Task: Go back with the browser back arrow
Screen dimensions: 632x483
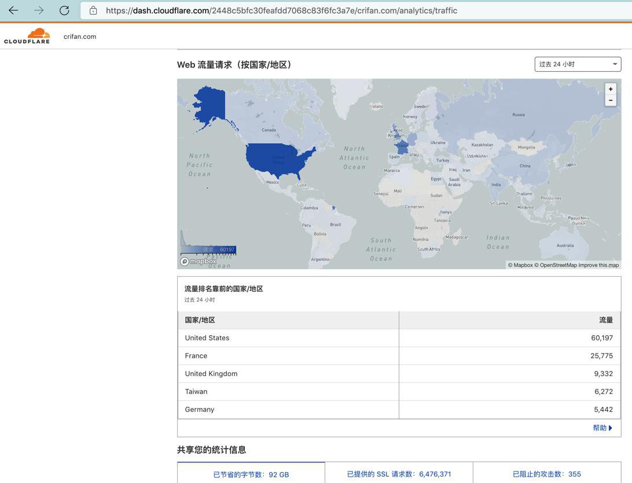Action: (x=13, y=10)
